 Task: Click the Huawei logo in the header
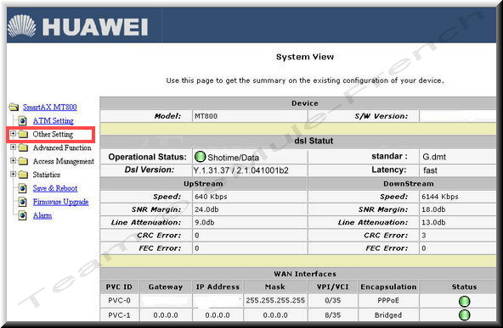coord(77,26)
